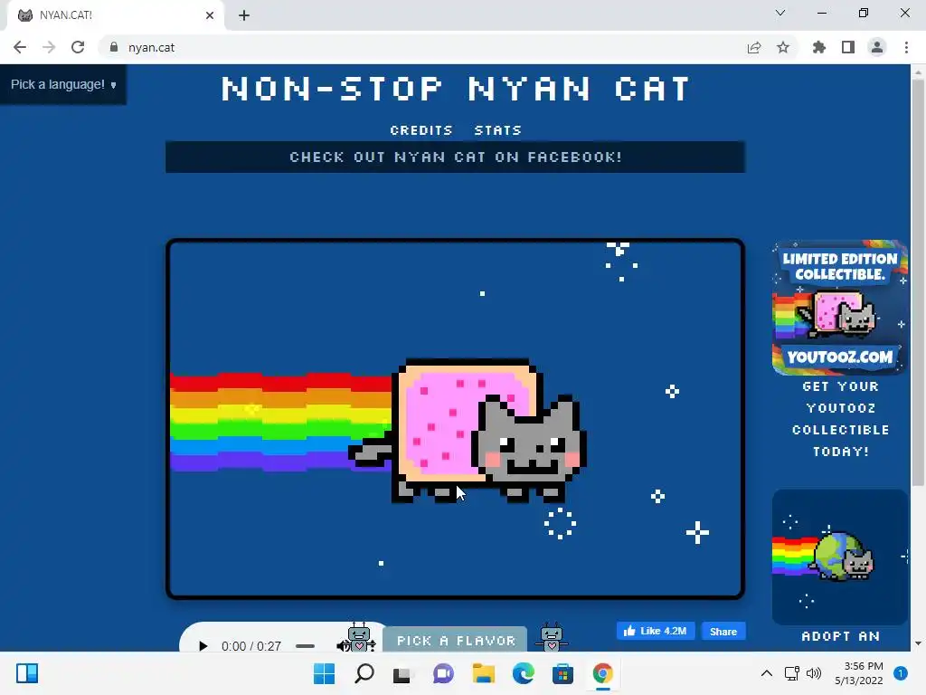Click the page vertical scrollbar
The height and width of the screenshot is (695, 926).
(x=918, y=282)
